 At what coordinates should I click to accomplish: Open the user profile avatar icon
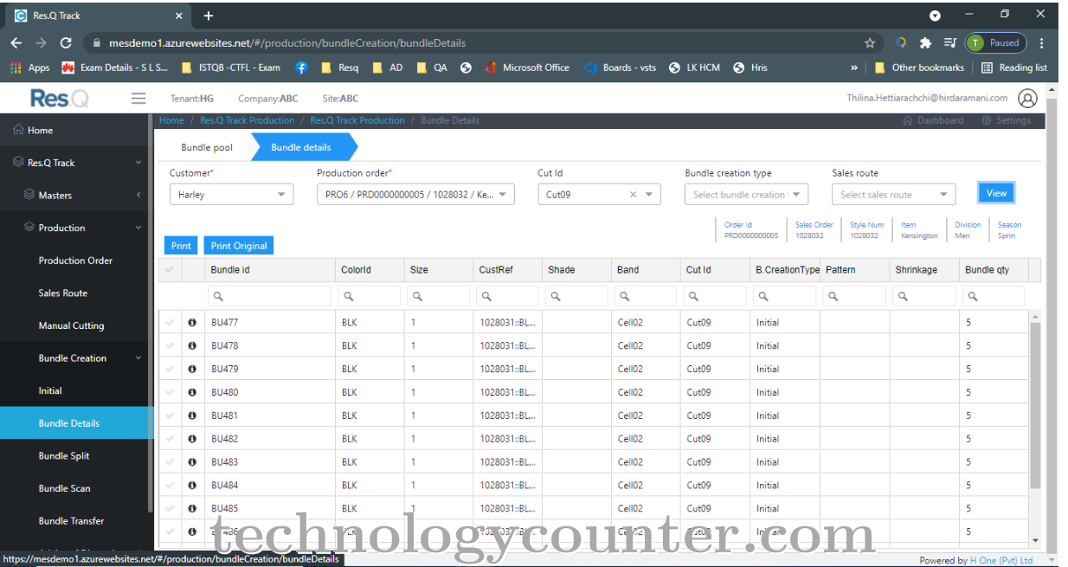click(1027, 99)
